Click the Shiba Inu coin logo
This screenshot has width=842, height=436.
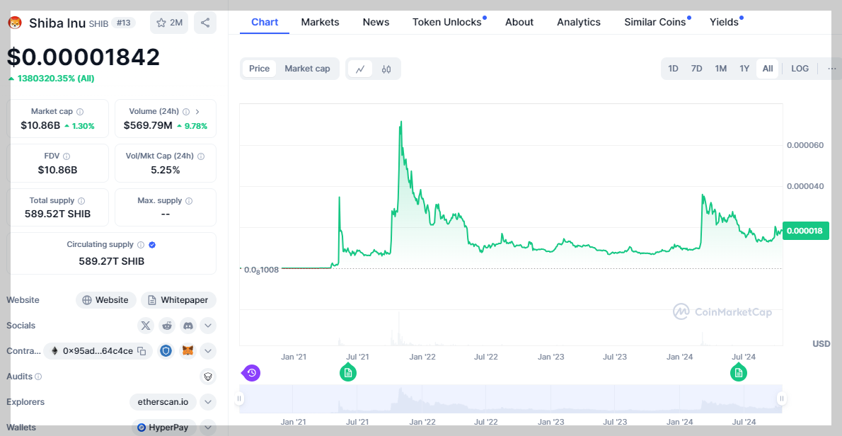14,23
